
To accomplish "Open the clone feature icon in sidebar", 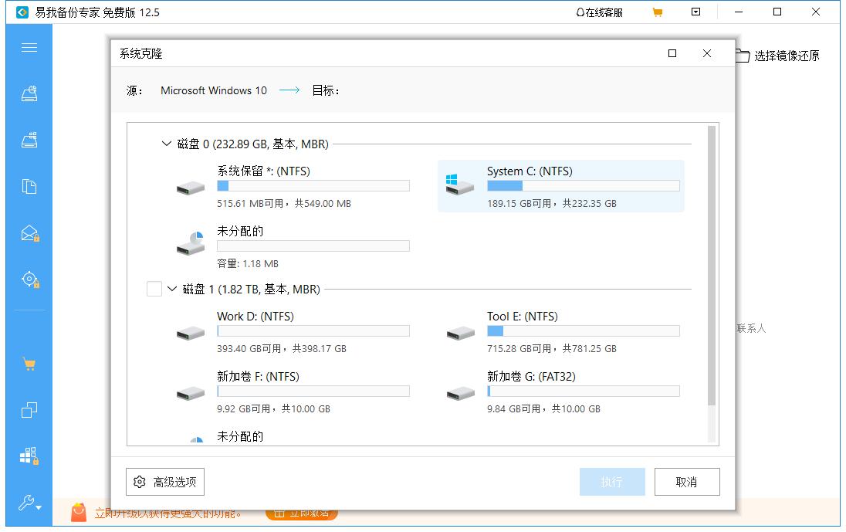I will tap(29, 410).
